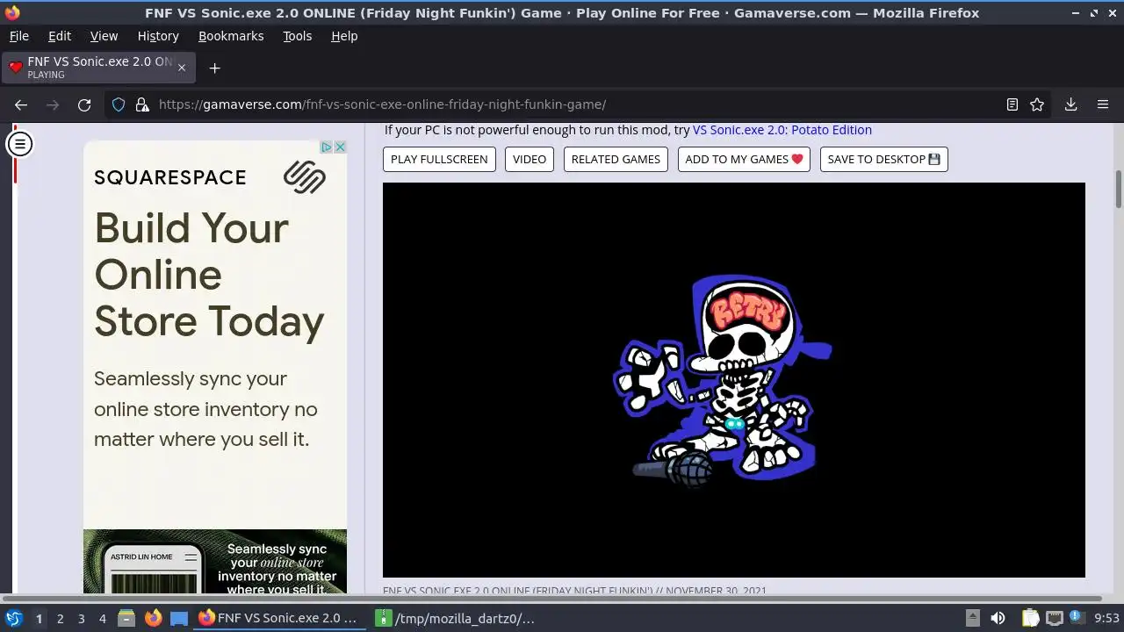Open the Help menu
The height and width of the screenshot is (632, 1124).
coord(344,36)
